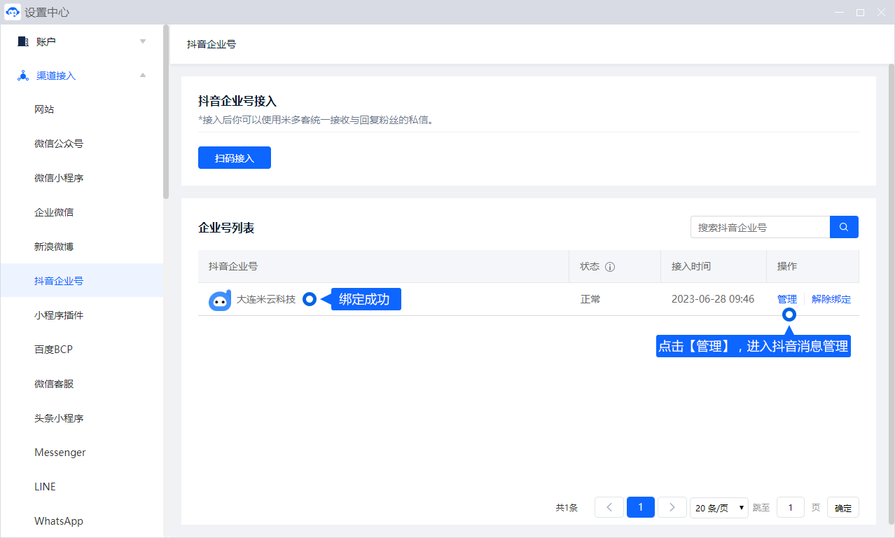Click the 接入时间 column header
Image resolution: width=895 pixels, height=538 pixels.
[x=691, y=267]
